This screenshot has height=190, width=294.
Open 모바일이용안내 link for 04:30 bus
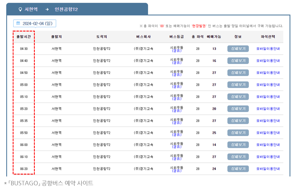(268, 49)
